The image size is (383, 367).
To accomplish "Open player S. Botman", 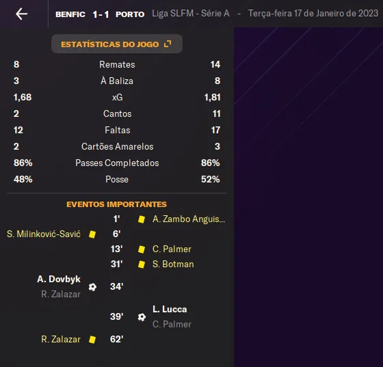I will 173,264.
